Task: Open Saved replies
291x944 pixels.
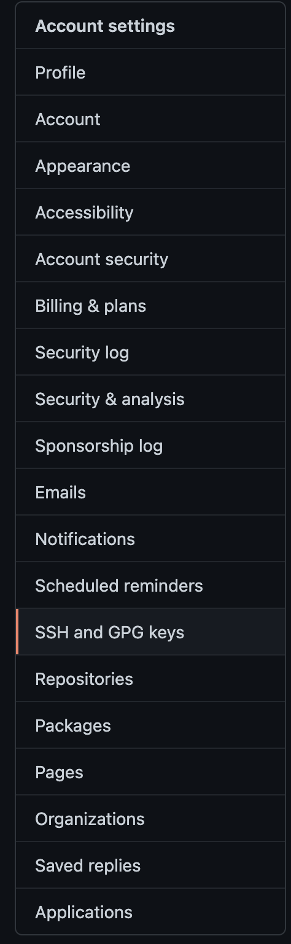Action: [x=150, y=865]
